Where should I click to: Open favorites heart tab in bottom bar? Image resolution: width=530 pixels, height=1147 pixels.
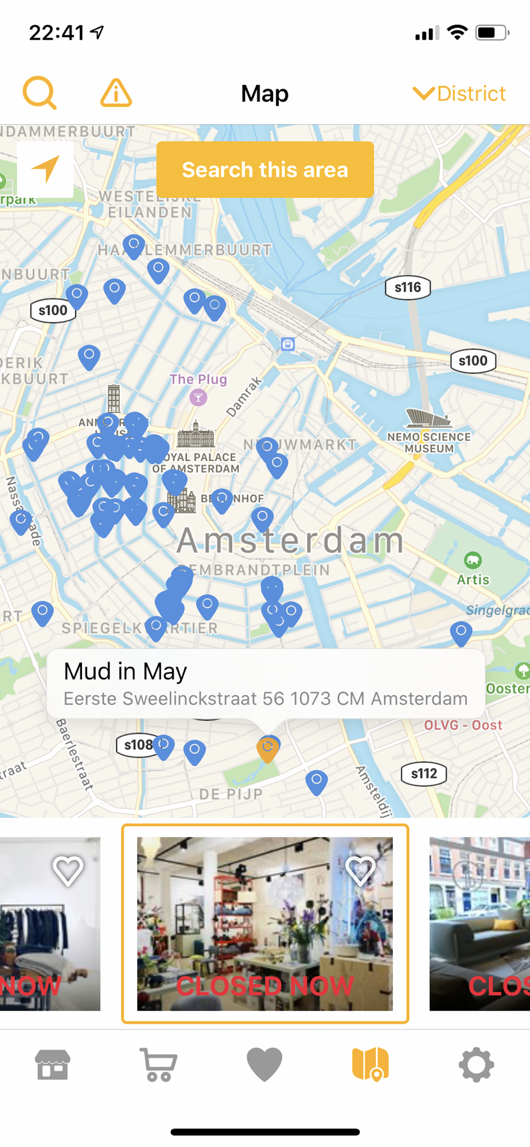264,1065
